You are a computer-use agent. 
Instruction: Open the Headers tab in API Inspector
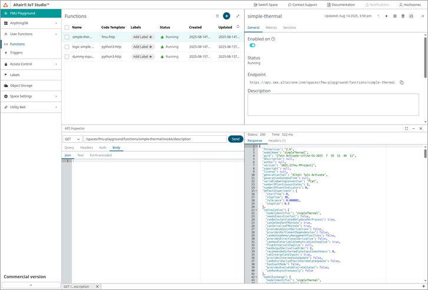(86, 148)
